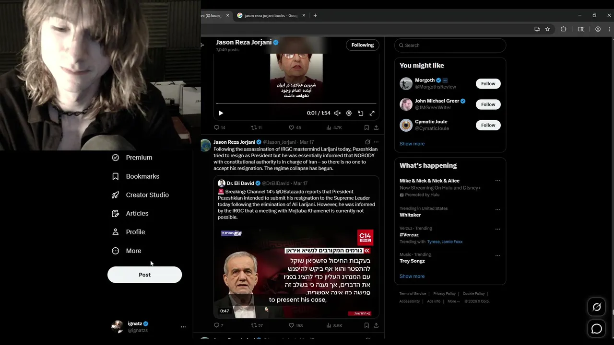The width and height of the screenshot is (614, 345).
Task: Show more suggested accounts in You might like
Action: coord(412,144)
